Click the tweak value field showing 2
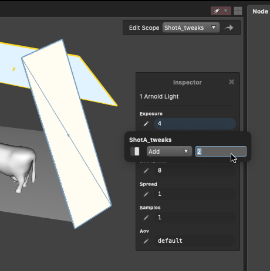 [221, 151]
